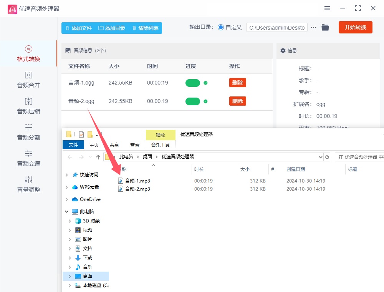The height and width of the screenshot is (292, 384).
Task: Expand the WPS云盘 tree node
Action: pyautogui.click(x=66, y=187)
